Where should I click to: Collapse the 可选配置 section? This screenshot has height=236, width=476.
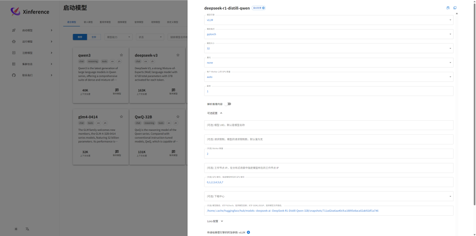pyautogui.click(x=215, y=113)
